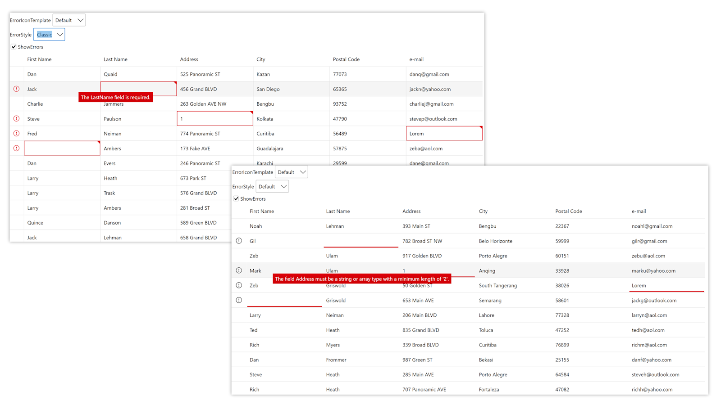Click the empty Last Name cell in Jack's row
Image resolution: width=721 pixels, height=405 pixels.
[138, 89]
